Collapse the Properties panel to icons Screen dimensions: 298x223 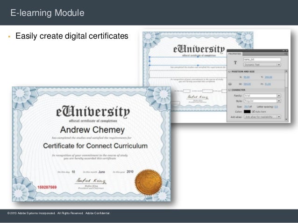coord(284,51)
